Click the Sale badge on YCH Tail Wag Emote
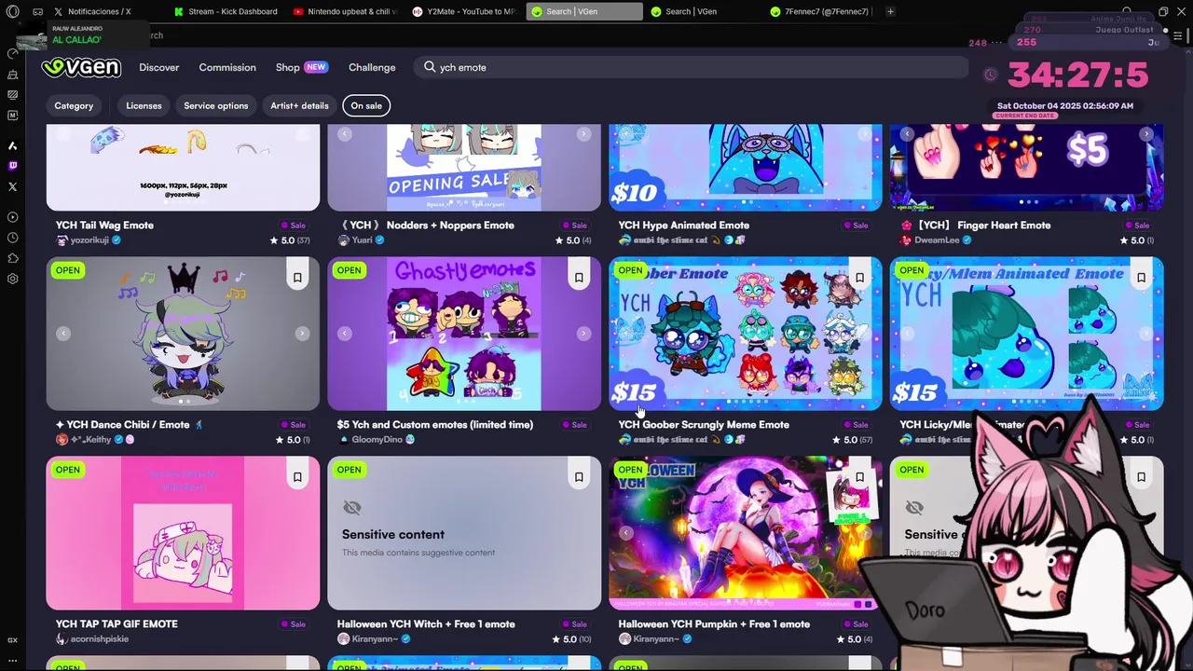The image size is (1193, 671). 294,225
